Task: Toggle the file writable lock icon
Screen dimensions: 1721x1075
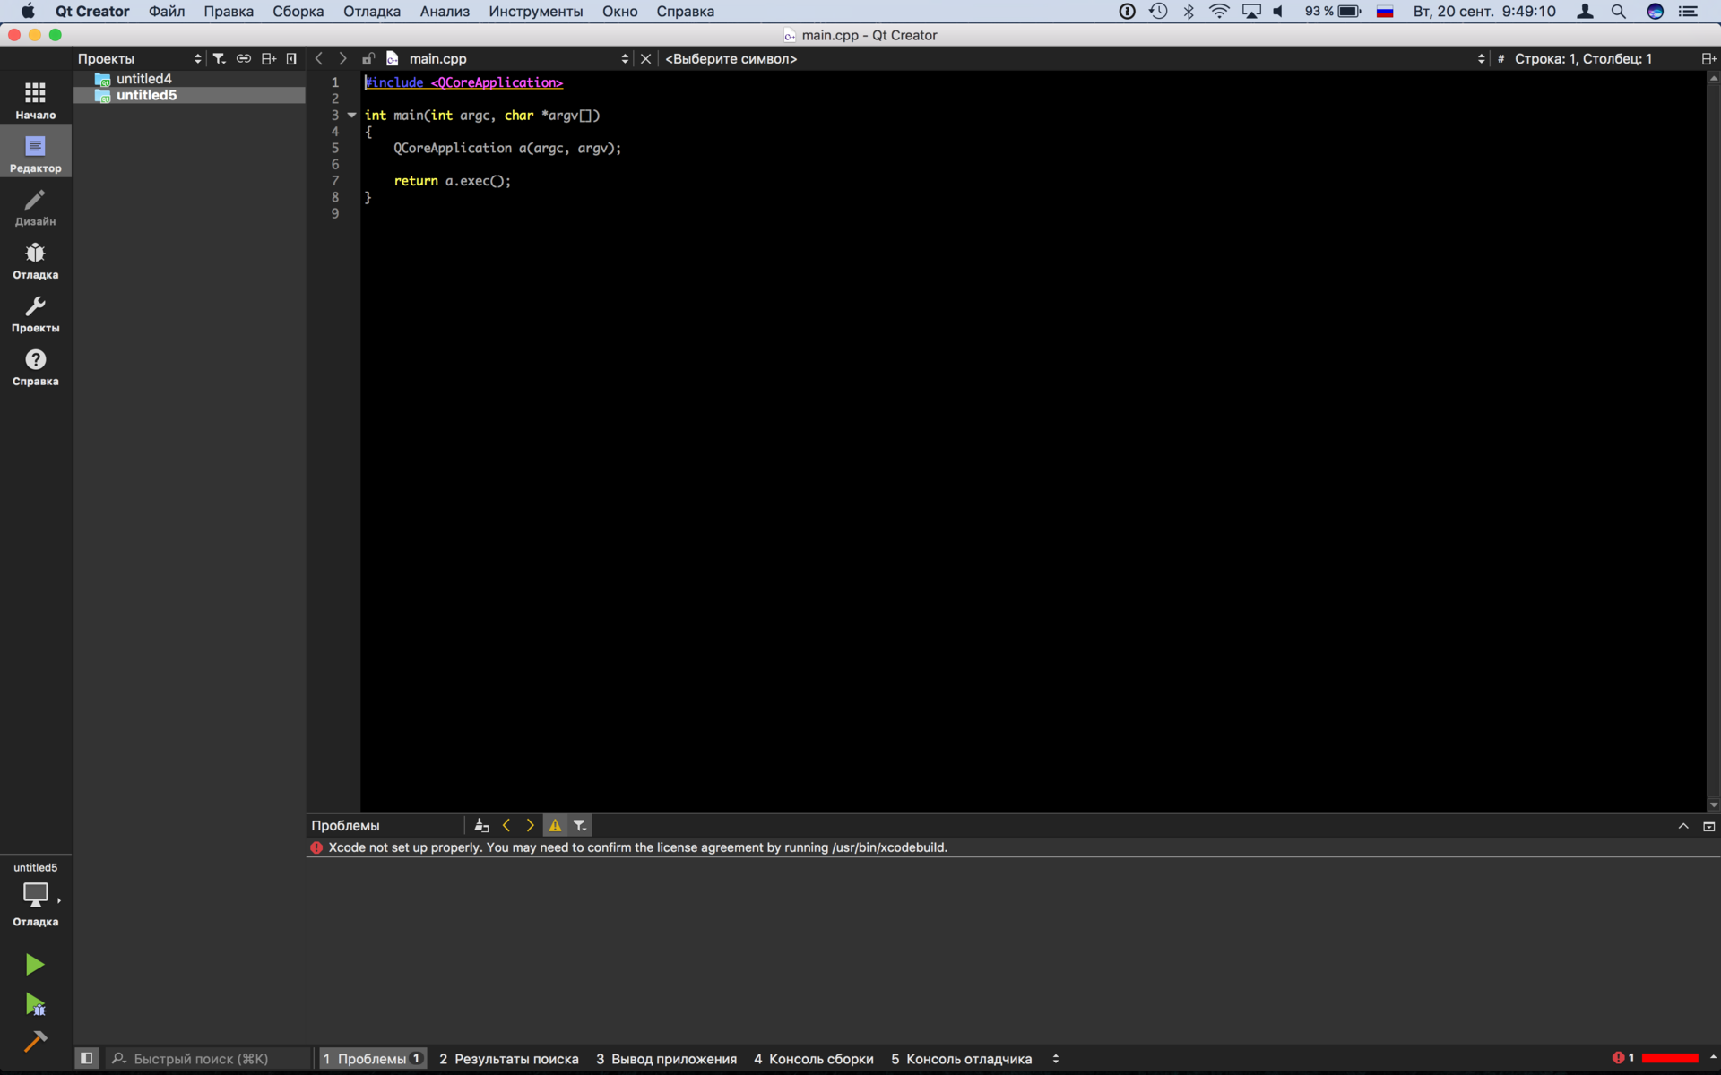Action: (x=368, y=58)
